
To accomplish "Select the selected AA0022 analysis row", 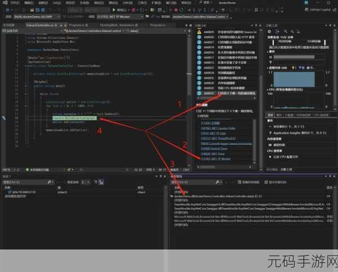I will pos(226,93).
